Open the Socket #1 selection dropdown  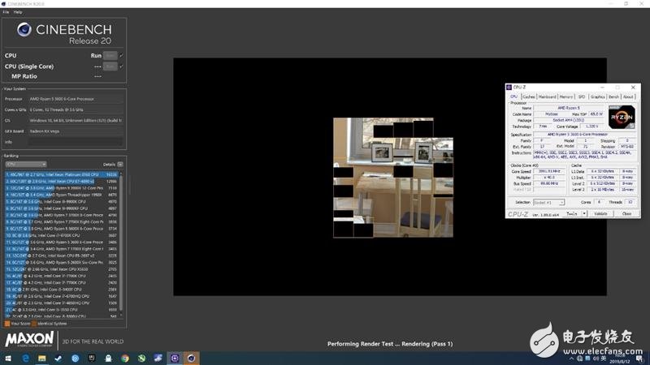[x=548, y=202]
